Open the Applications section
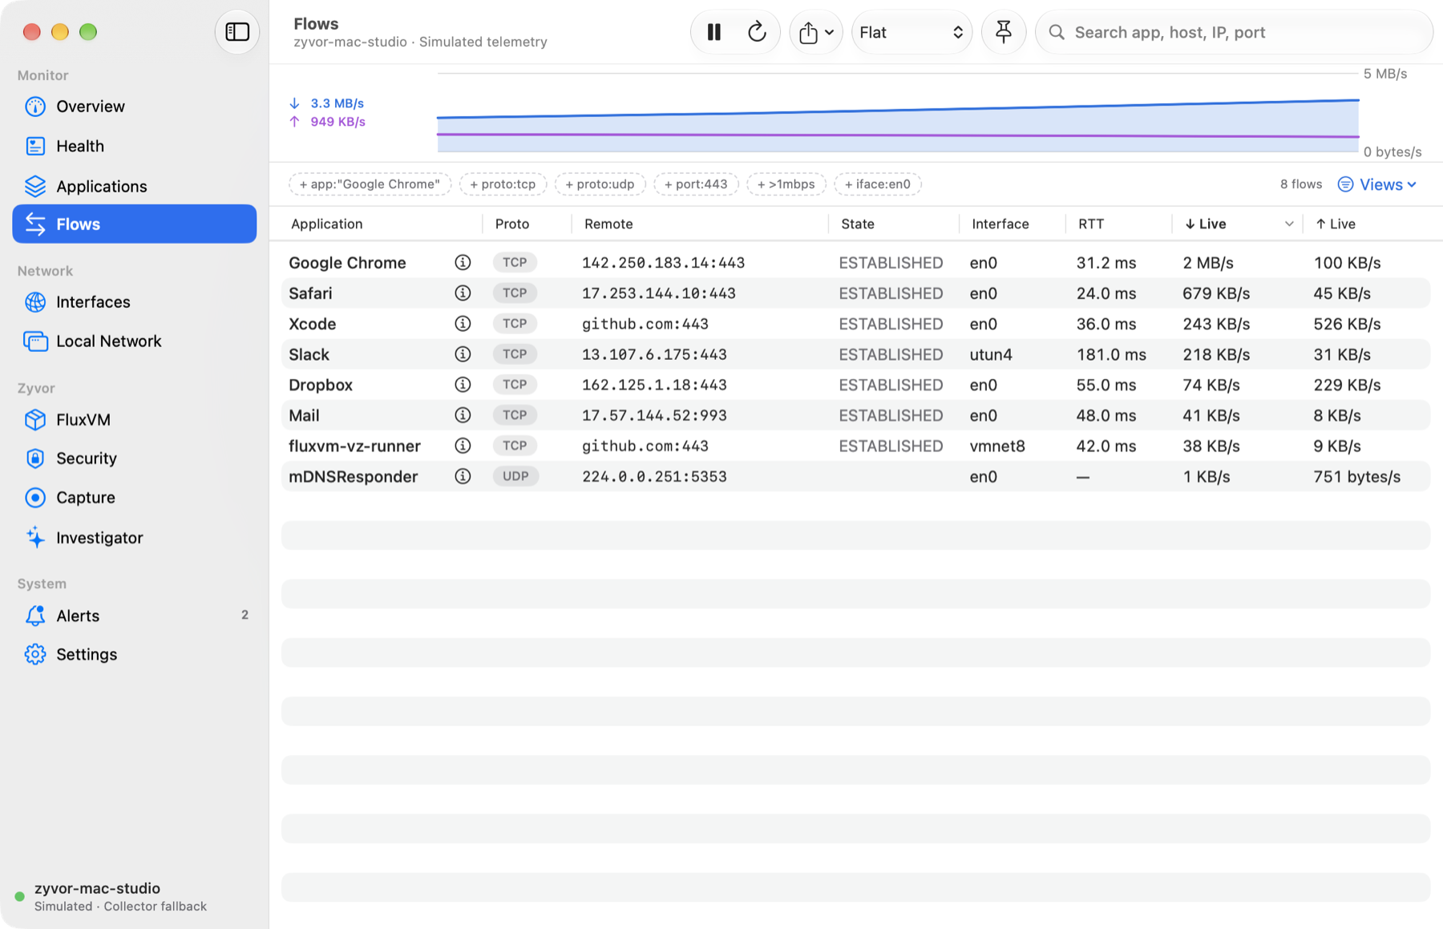Viewport: 1443px width, 929px height. (135, 186)
